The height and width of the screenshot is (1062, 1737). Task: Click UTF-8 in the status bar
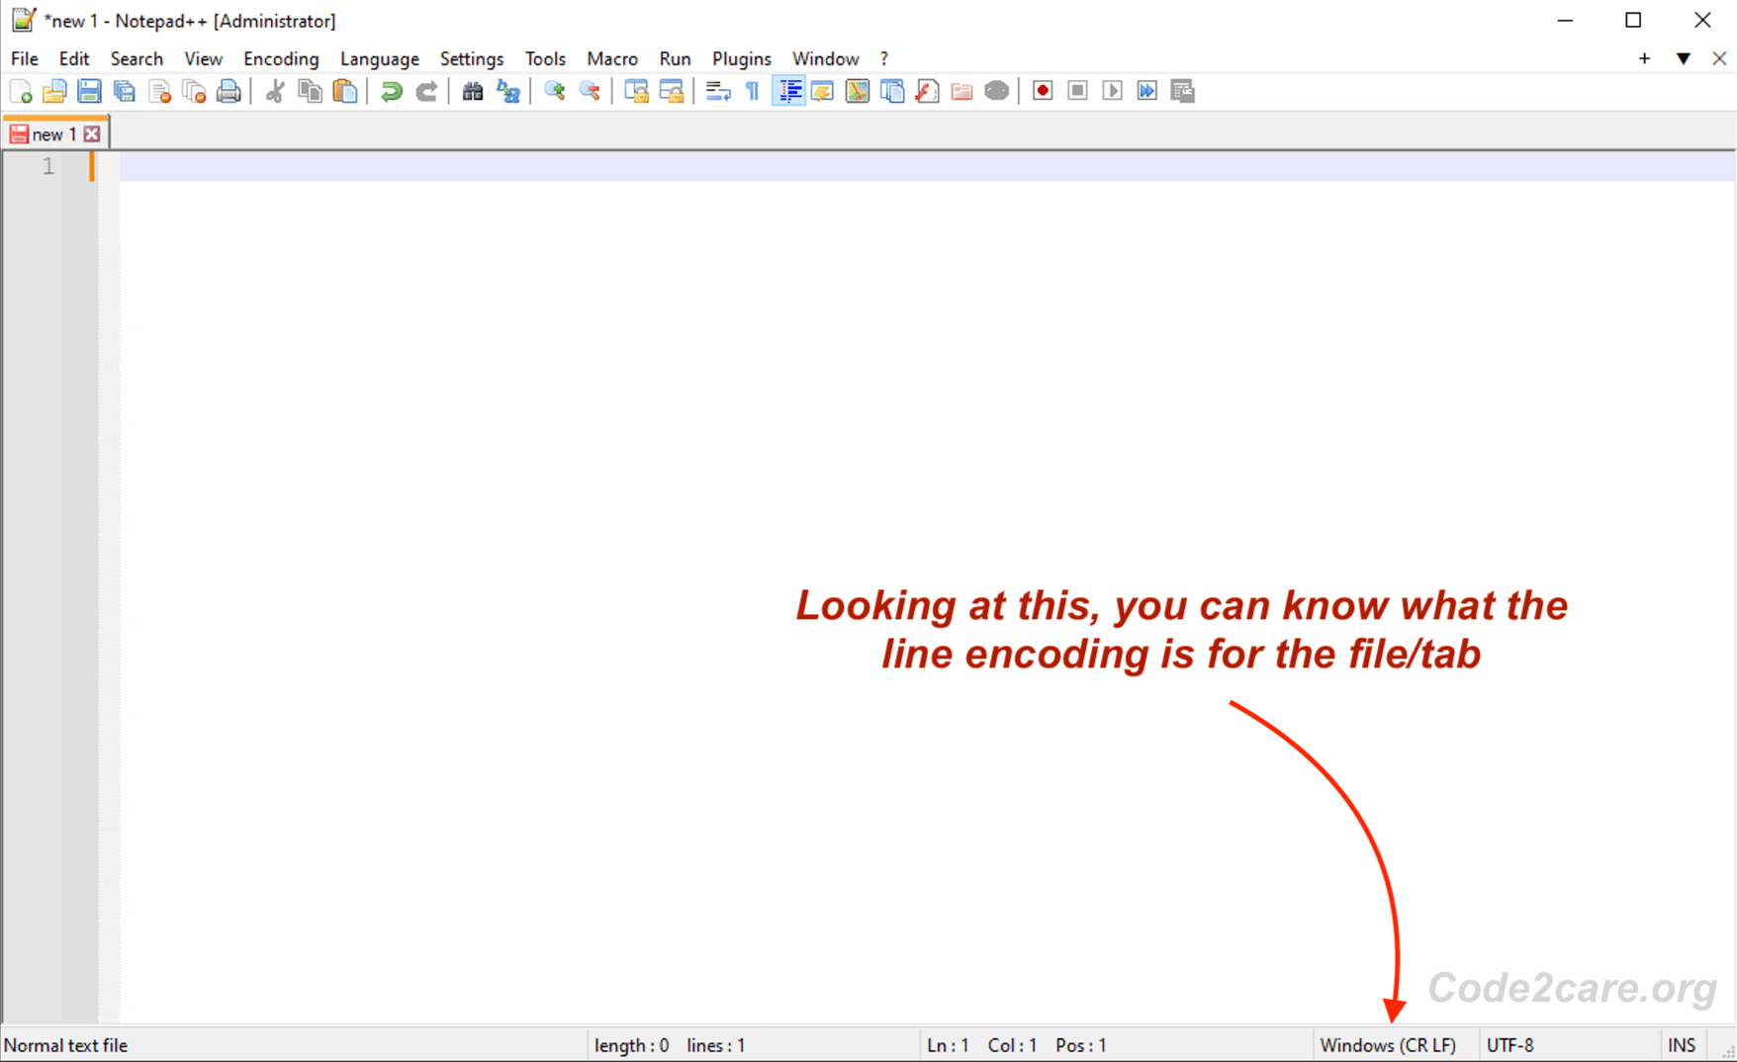[1509, 1044]
